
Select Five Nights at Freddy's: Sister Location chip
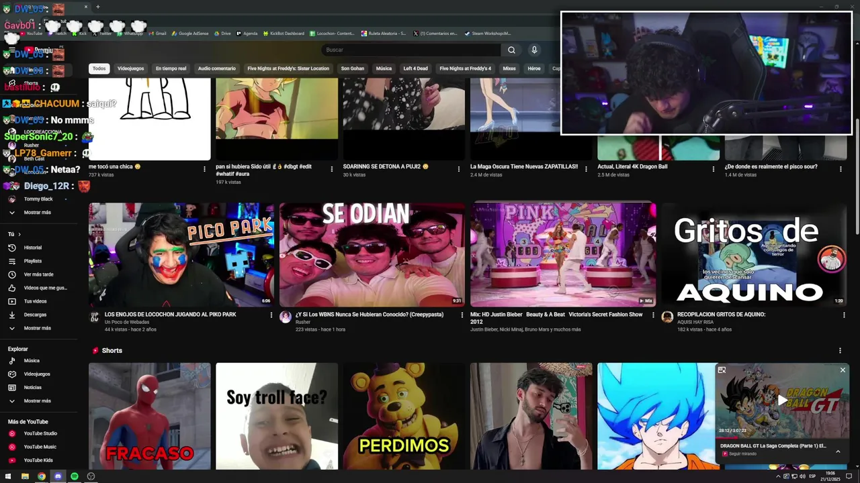(288, 68)
